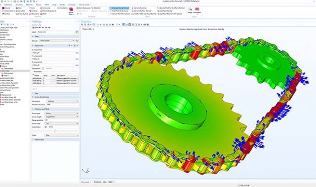Click zoom in icon in Graphics toolbar
Screen dimensions: 316x187
coord(82,25)
